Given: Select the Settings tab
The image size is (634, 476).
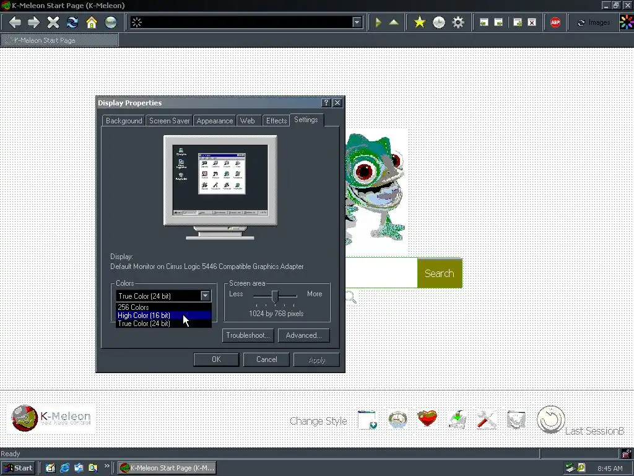Looking at the screenshot, I should coord(306,120).
